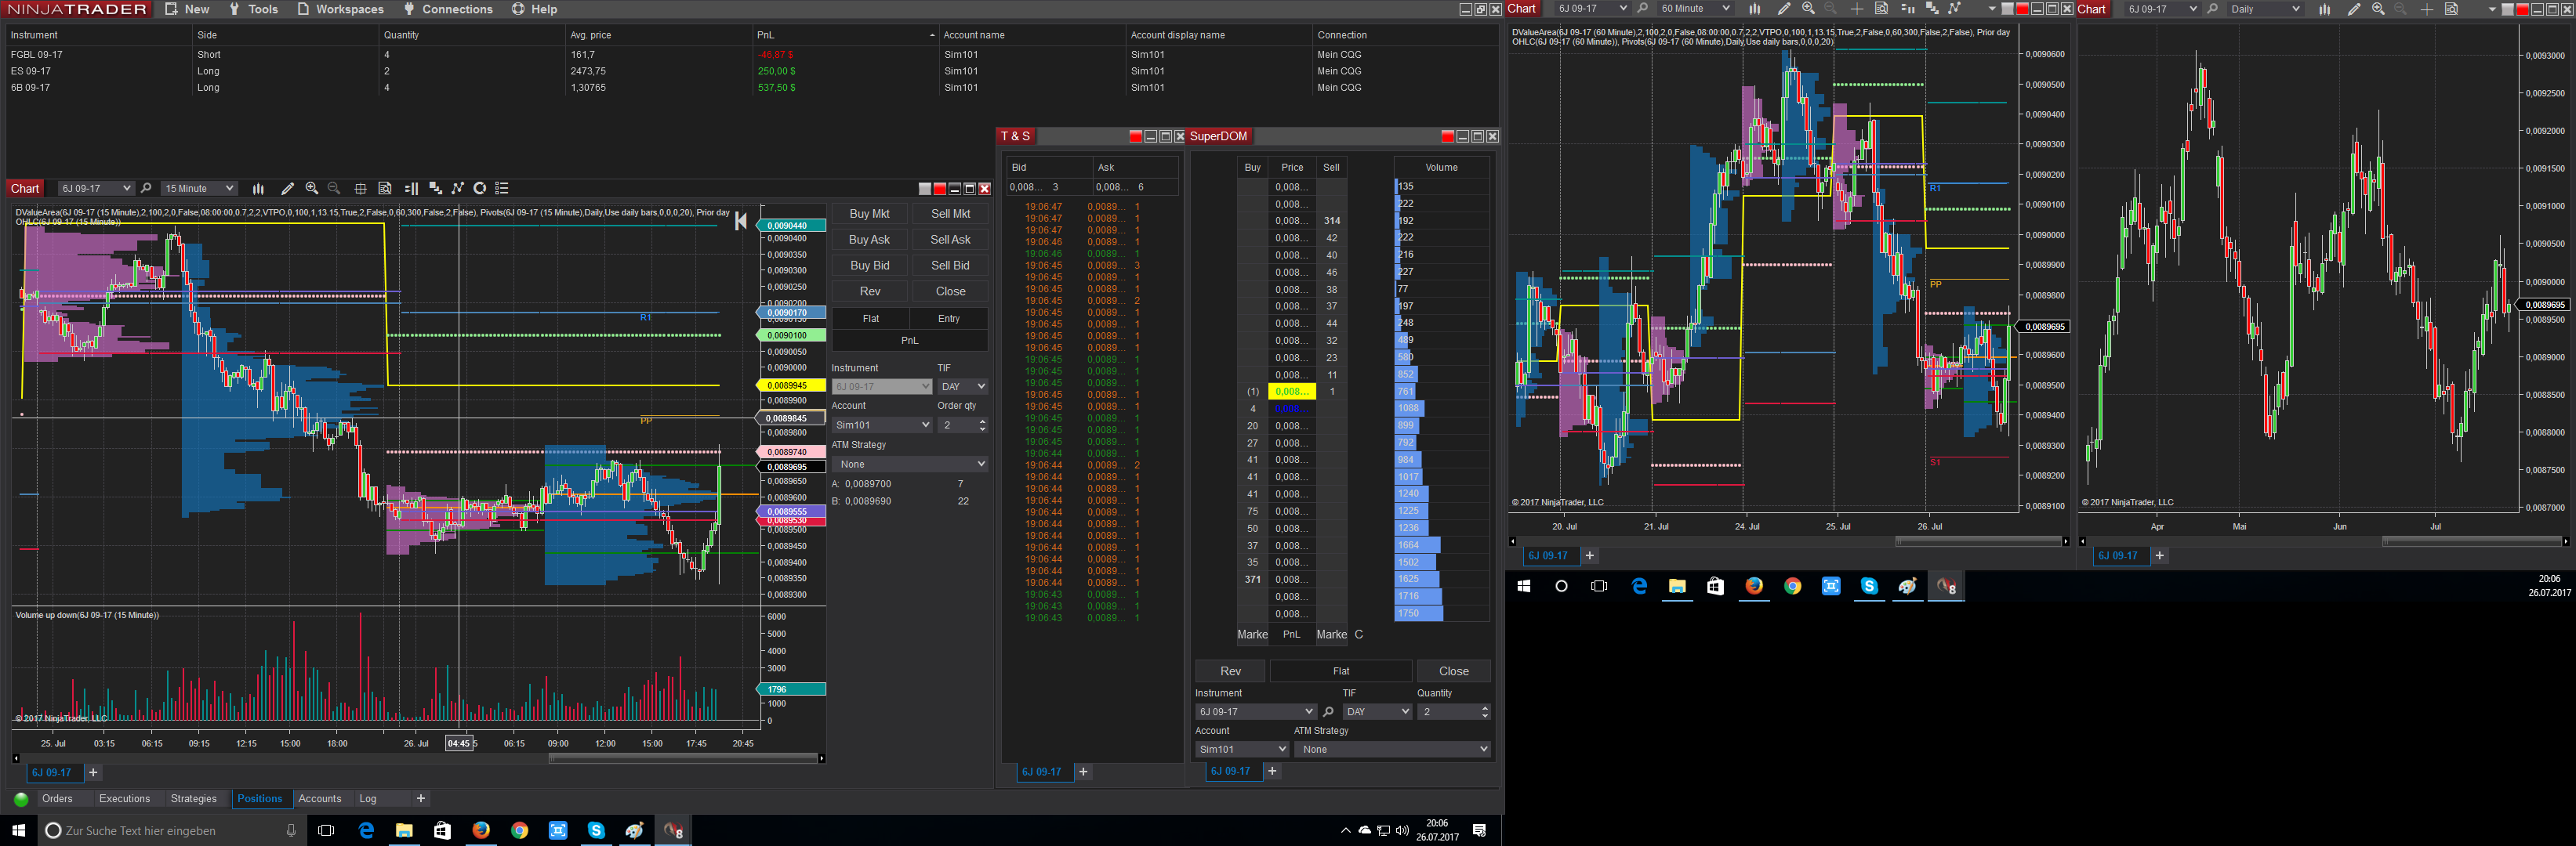Expand hidden toolbar items in 60 Minute chart
2576x846 pixels.
point(1991,9)
